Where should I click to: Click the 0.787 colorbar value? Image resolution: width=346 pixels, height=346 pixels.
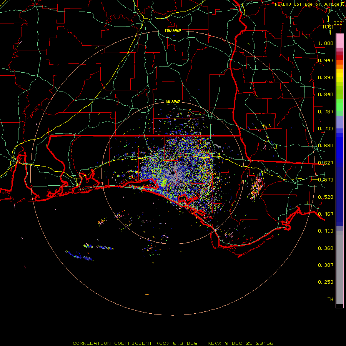(x=326, y=111)
